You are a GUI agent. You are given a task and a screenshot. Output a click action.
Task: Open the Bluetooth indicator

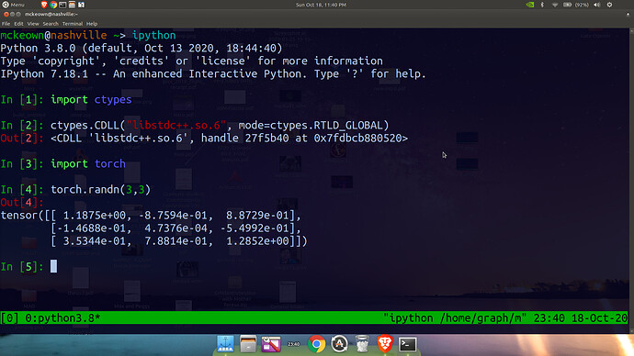[x=542, y=5]
